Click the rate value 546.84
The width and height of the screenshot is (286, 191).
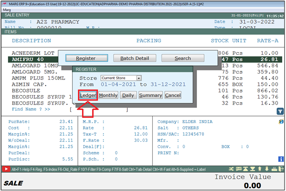click(268, 66)
